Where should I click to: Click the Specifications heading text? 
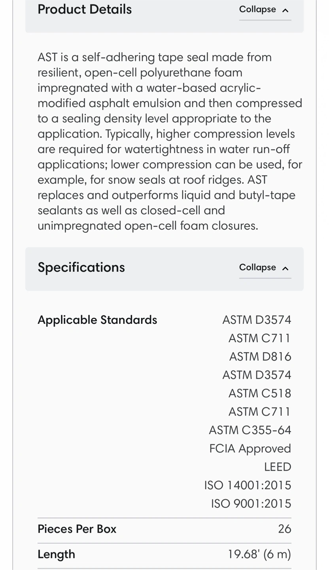click(x=81, y=268)
